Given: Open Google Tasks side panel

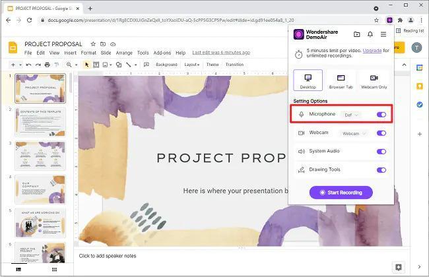Looking at the screenshot, I should pos(419,104).
